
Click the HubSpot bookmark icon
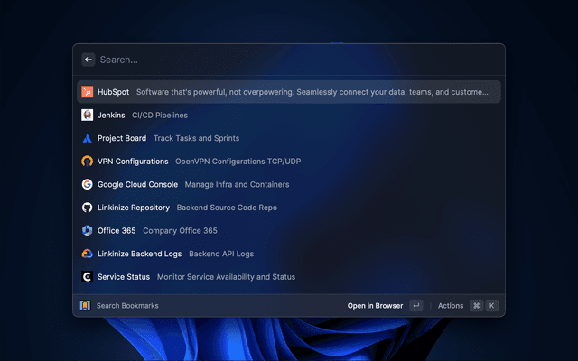(88, 92)
